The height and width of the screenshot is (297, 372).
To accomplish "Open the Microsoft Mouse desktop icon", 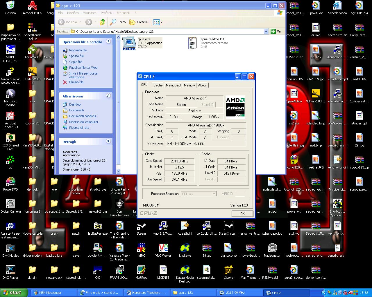I will (10, 98).
